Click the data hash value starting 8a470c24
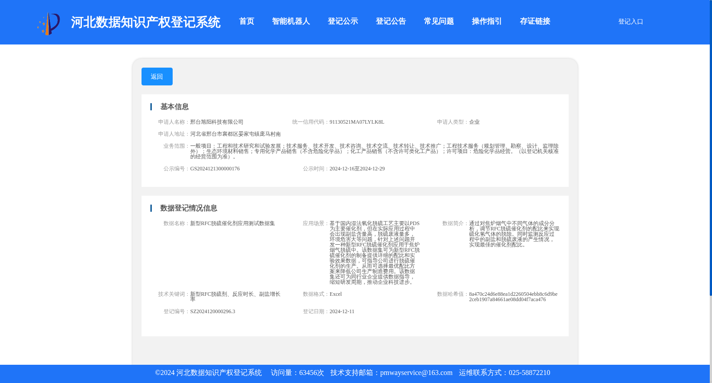This screenshot has width=712, height=383. [513, 297]
